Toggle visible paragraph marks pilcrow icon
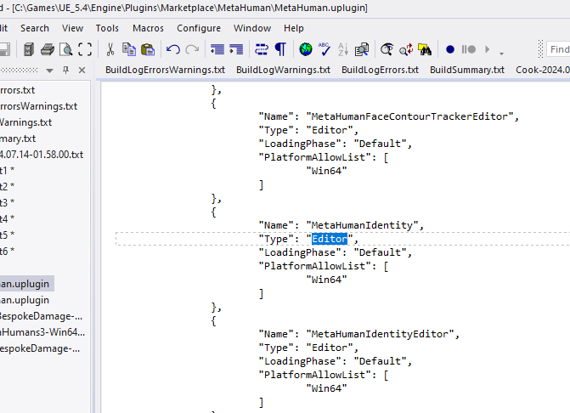Image resolution: width=570 pixels, height=413 pixels. point(280,49)
